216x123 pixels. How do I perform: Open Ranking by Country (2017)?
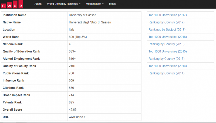point(166,22)
